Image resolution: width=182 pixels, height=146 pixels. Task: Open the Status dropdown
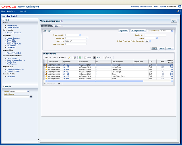pos(157,38)
